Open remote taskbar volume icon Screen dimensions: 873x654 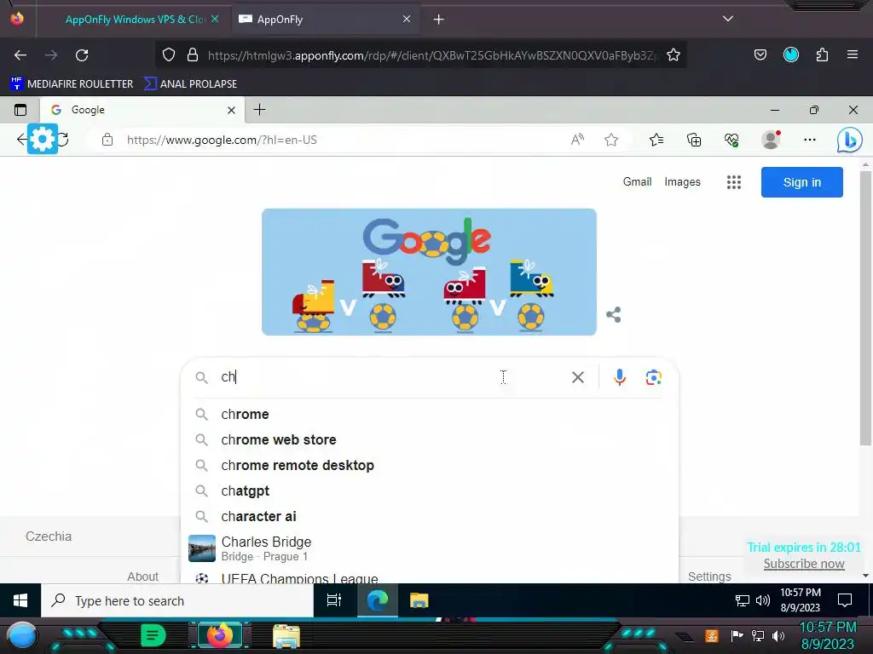point(763,600)
